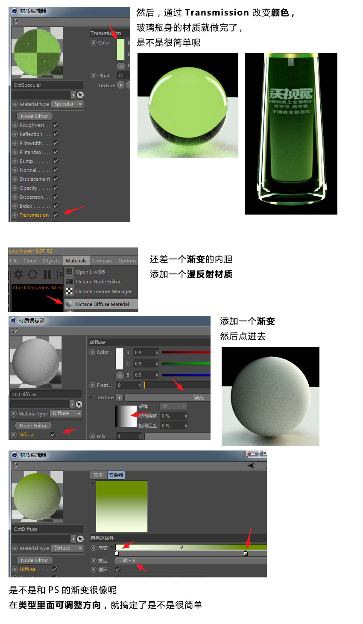Image resolution: width=363 pixels, height=624 pixels.
Task: Click the Octane Node Editor icon
Action: [69, 281]
